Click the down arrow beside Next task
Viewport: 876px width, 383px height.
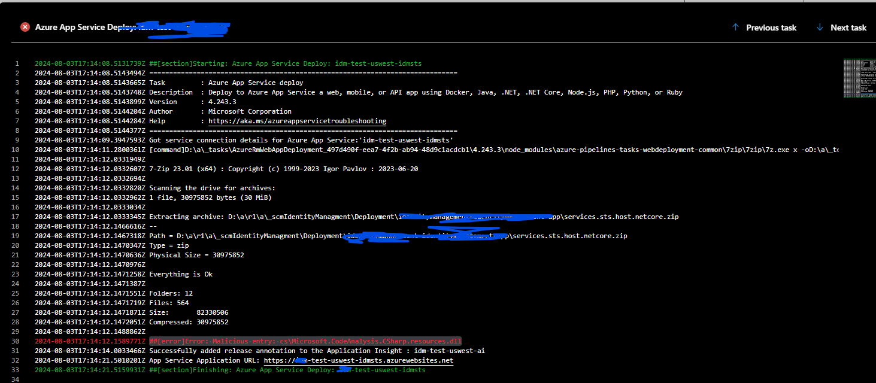[820, 27]
